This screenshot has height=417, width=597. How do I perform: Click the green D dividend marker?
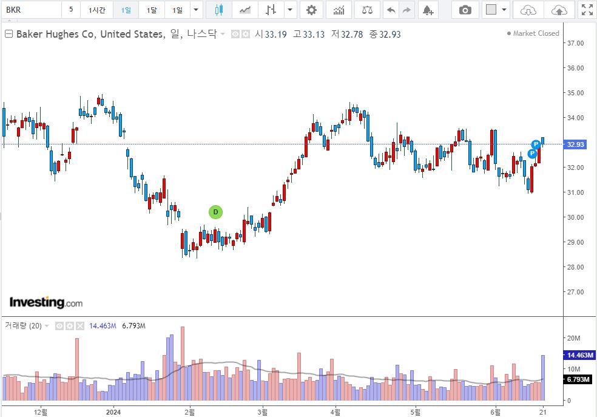(215, 212)
